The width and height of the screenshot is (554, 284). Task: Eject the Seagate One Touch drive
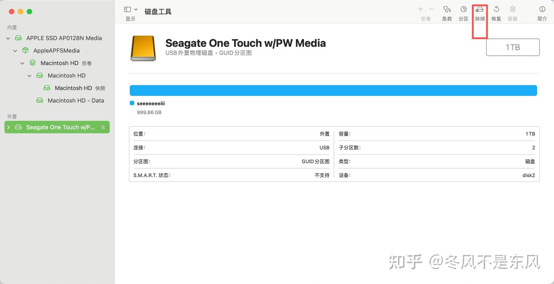tap(103, 127)
